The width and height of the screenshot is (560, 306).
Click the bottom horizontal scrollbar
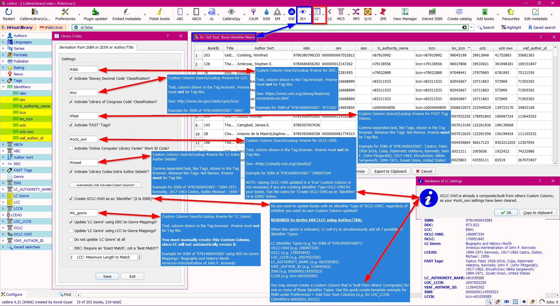pos(317,295)
